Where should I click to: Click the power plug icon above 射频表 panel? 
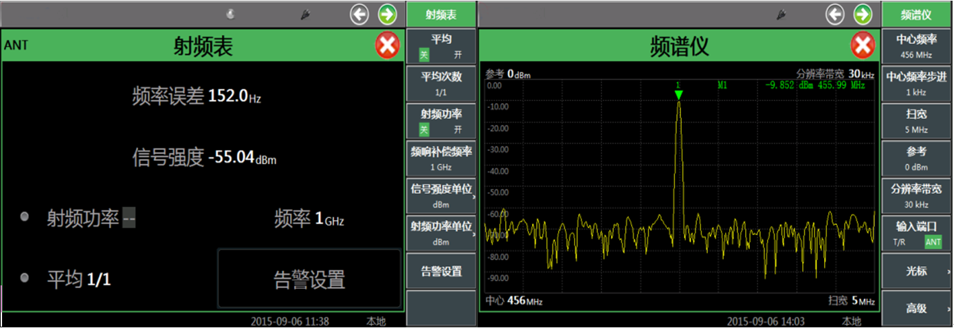coord(307,14)
